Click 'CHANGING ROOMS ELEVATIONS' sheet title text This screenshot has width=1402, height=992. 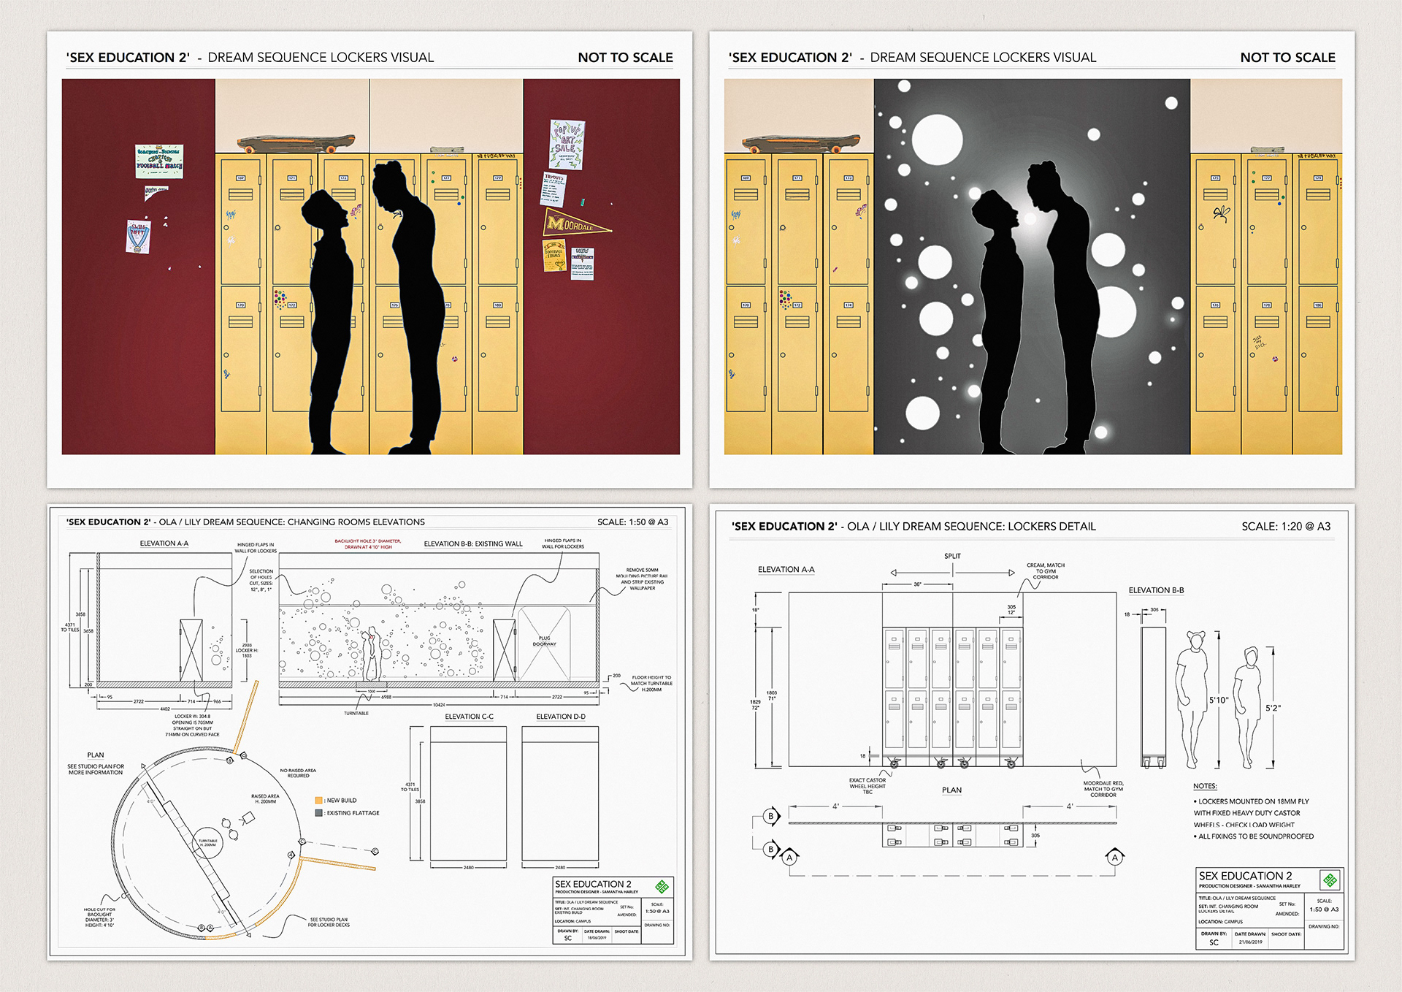tap(356, 522)
